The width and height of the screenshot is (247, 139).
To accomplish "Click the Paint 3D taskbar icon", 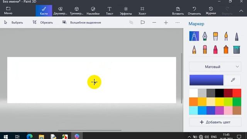I will point(77,136).
